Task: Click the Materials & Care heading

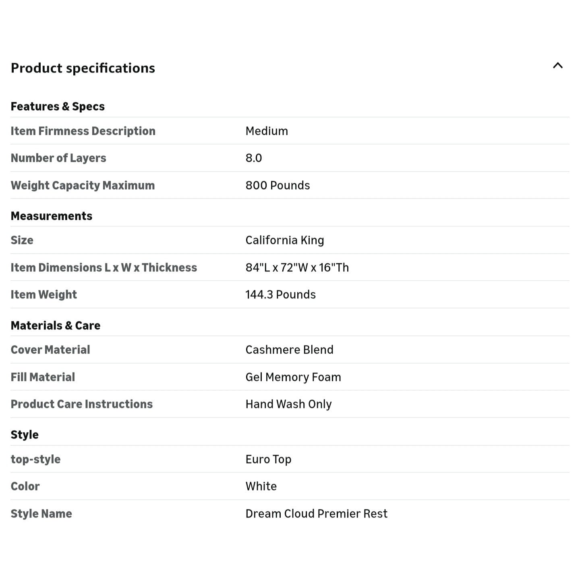Action: (x=56, y=325)
